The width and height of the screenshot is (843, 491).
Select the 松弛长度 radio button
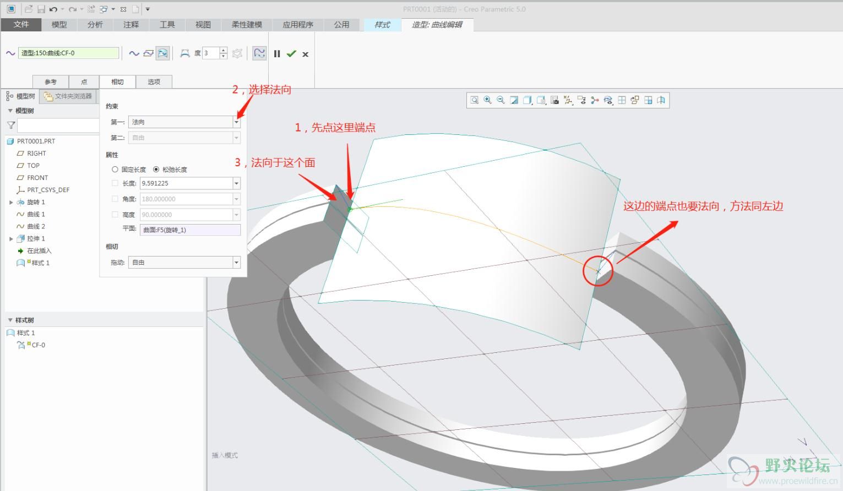pyautogui.click(x=156, y=170)
